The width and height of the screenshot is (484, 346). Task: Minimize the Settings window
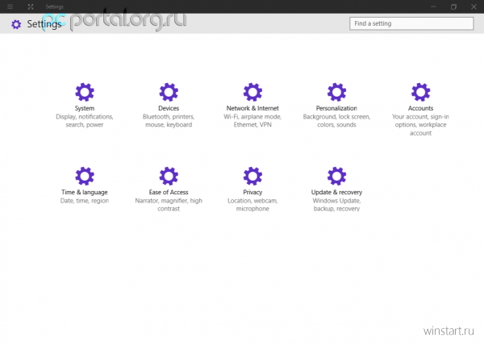click(433, 6)
